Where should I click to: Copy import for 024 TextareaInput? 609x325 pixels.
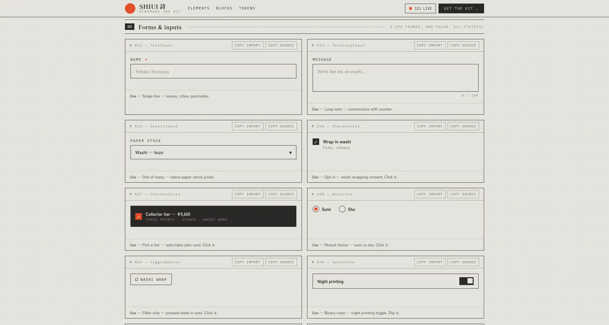tap(430, 45)
